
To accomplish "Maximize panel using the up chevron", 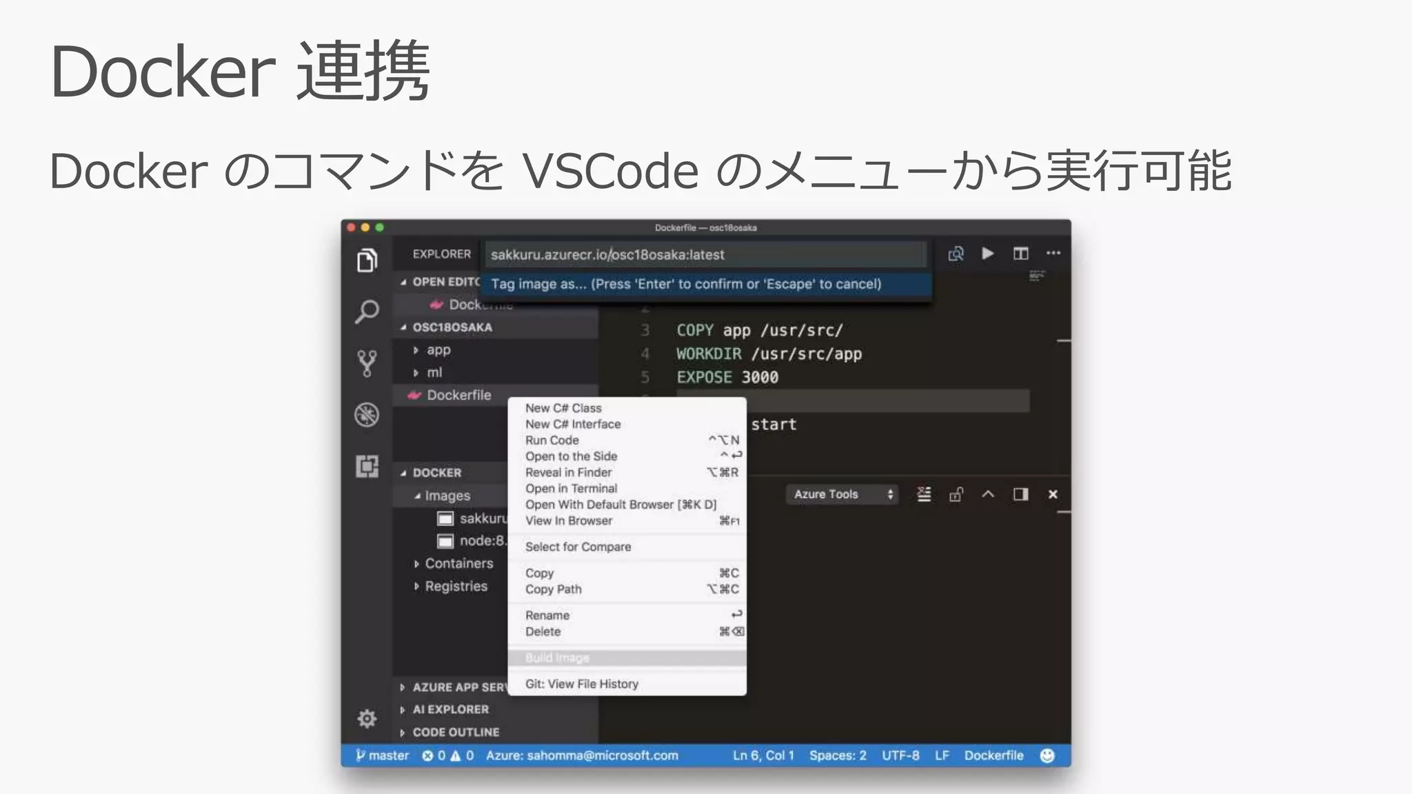I will click(x=988, y=494).
